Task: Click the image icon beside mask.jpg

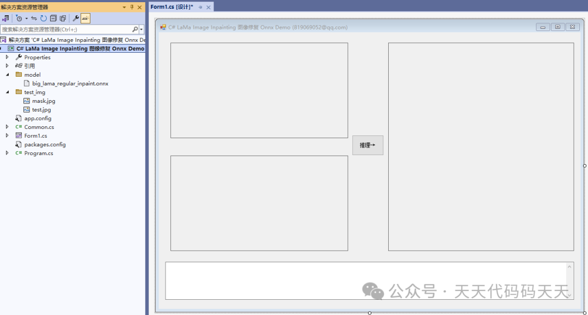Action: pyautogui.click(x=26, y=101)
